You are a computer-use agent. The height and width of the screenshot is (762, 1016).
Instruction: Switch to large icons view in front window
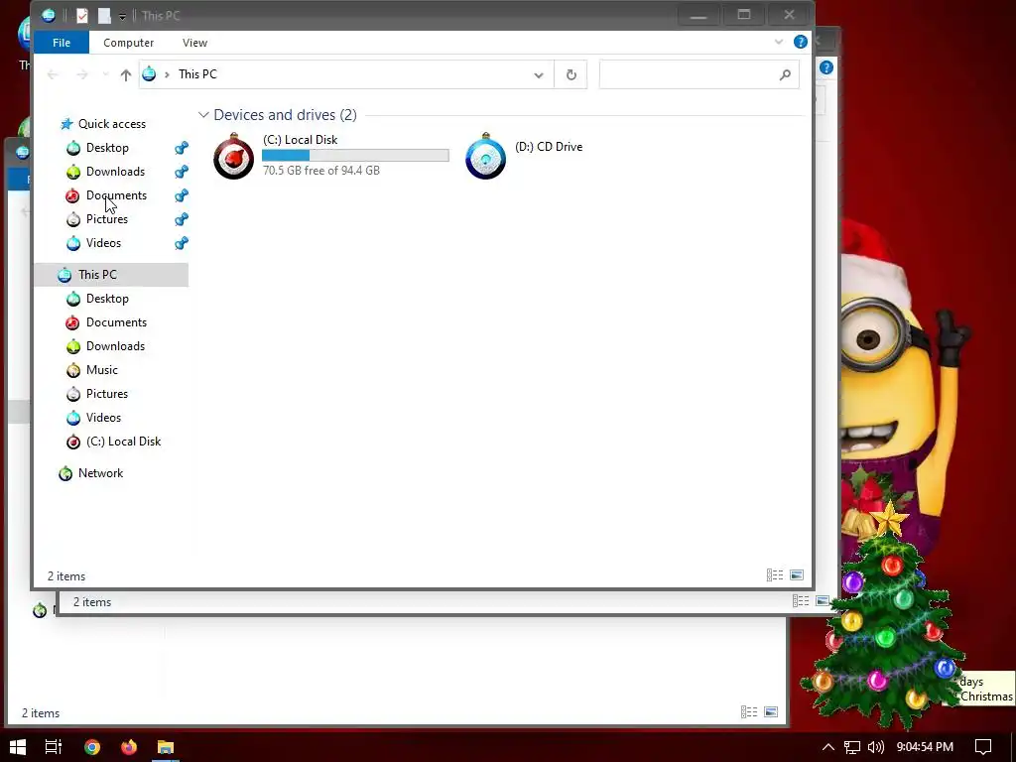tap(797, 575)
